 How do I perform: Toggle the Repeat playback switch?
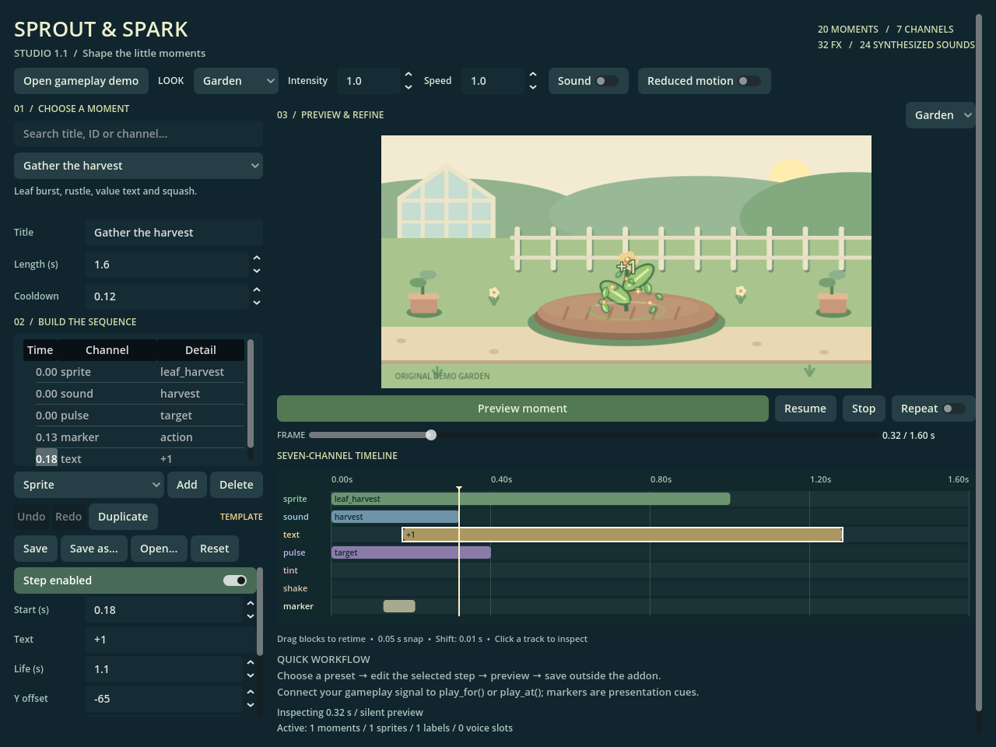(933, 409)
